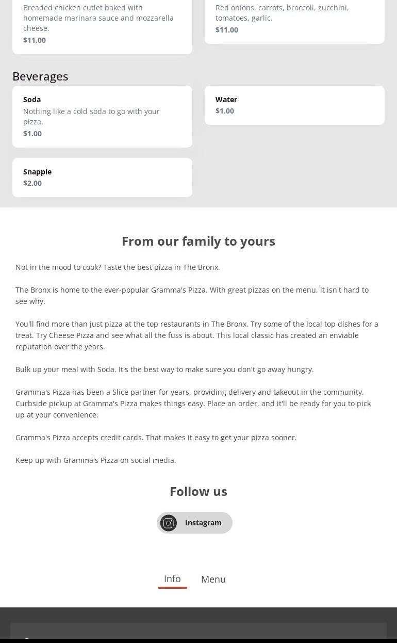Switch to the Info tab
Image resolution: width=397 pixels, height=643 pixels.
pos(172,579)
